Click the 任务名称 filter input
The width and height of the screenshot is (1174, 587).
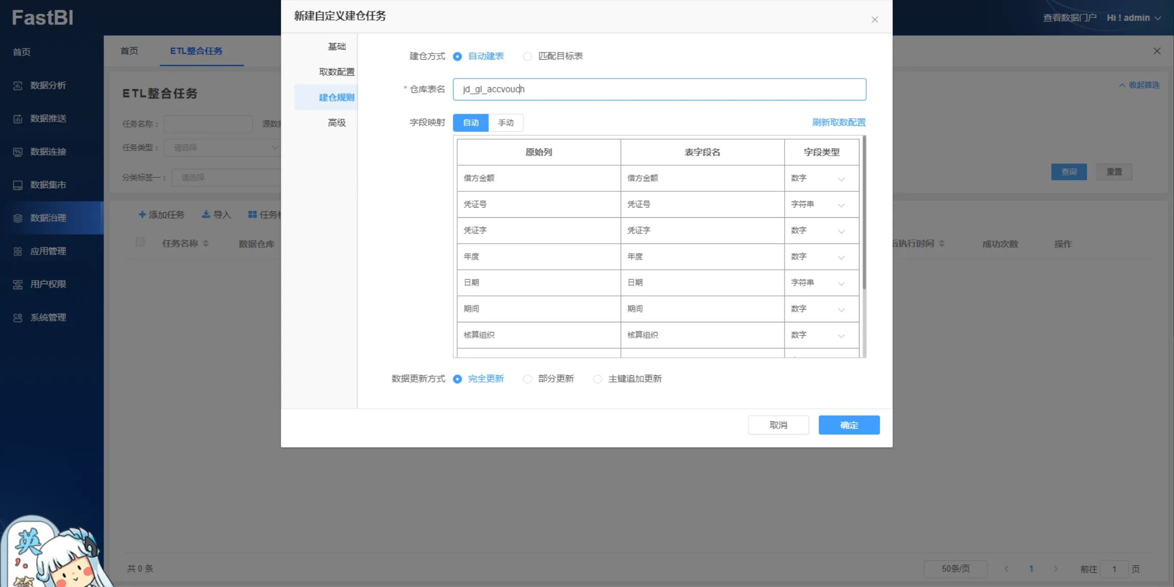(208, 124)
